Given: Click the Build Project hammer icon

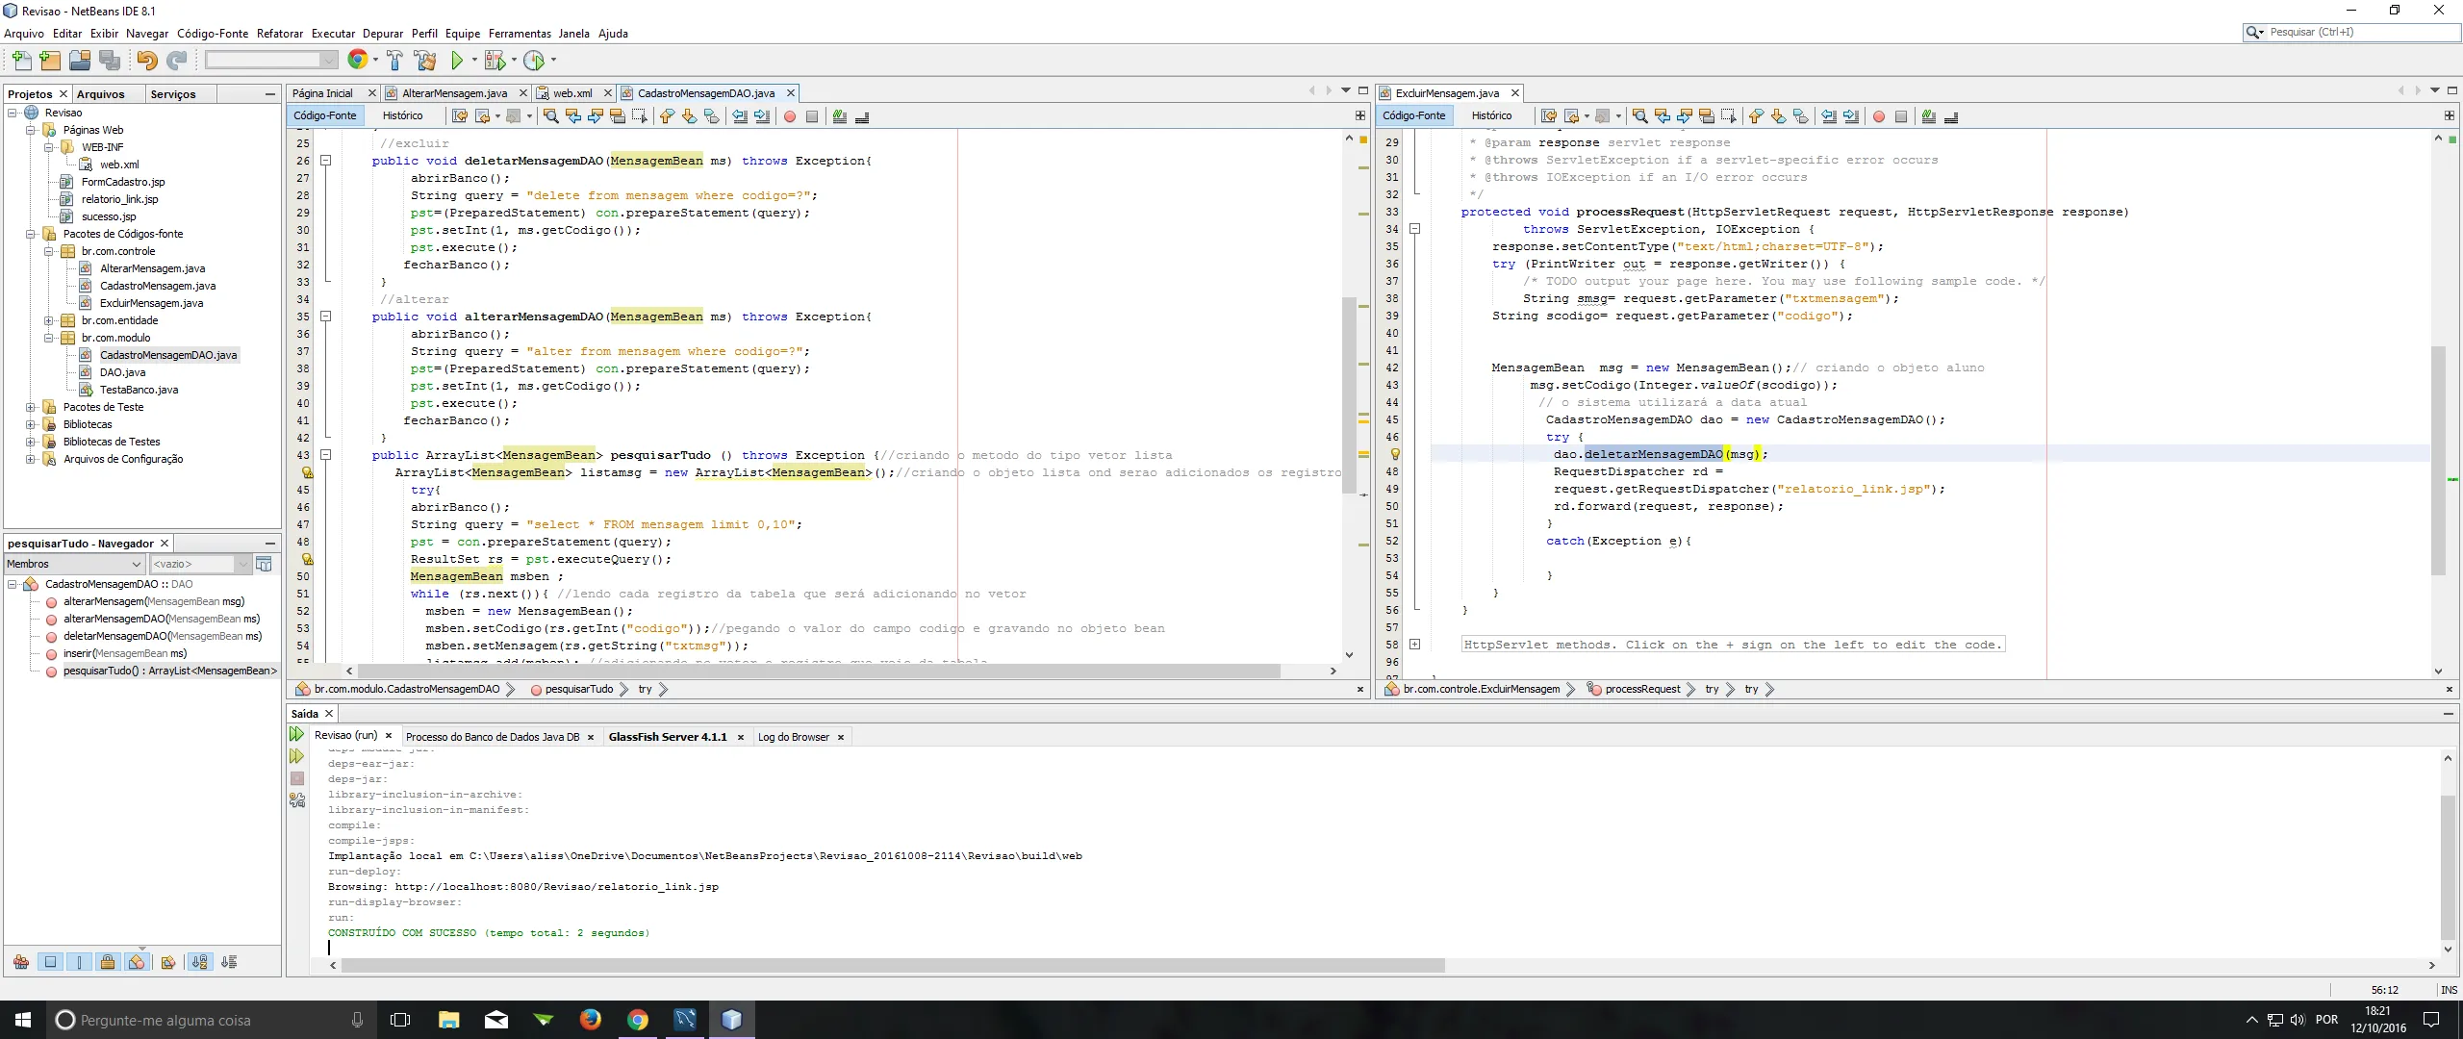Looking at the screenshot, I should 394,61.
